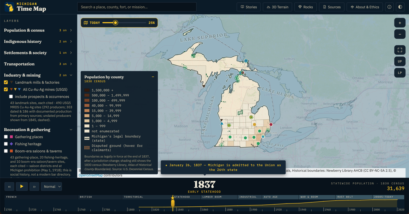Jump to Lower Peninsula with LP button
409x214 pixels.
pos(399,73)
